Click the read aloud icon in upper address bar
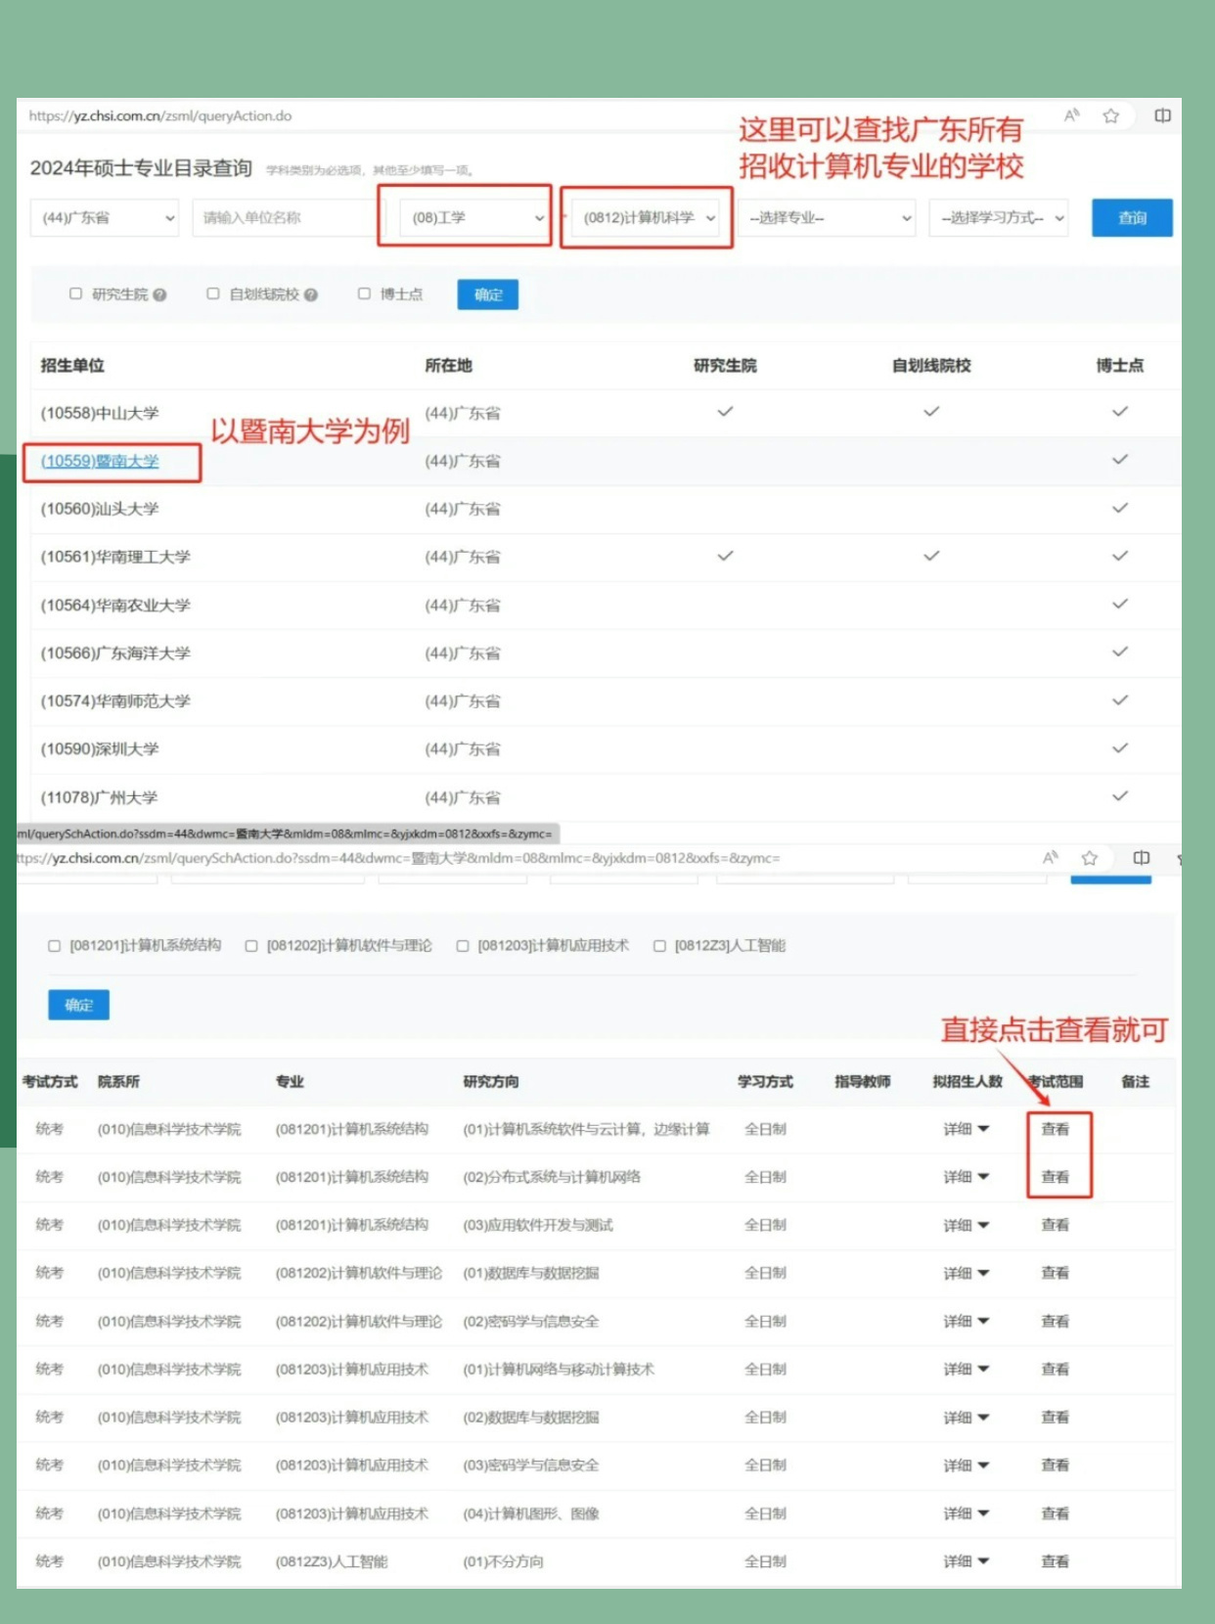The image size is (1215, 1624). [x=1072, y=115]
